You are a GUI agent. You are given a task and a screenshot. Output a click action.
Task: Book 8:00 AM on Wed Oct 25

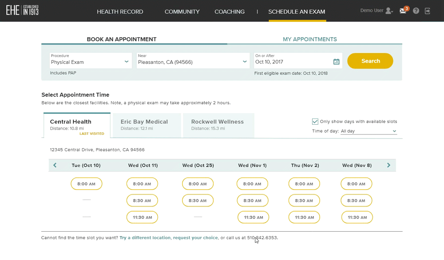pos(198,184)
